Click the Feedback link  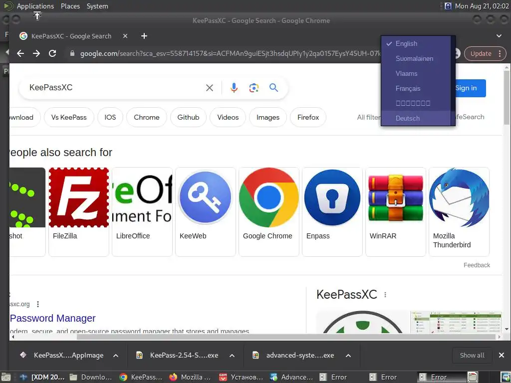pos(477,265)
